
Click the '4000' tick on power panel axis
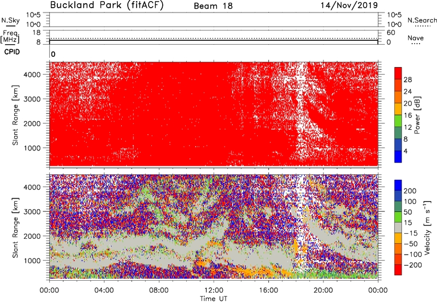(32, 74)
